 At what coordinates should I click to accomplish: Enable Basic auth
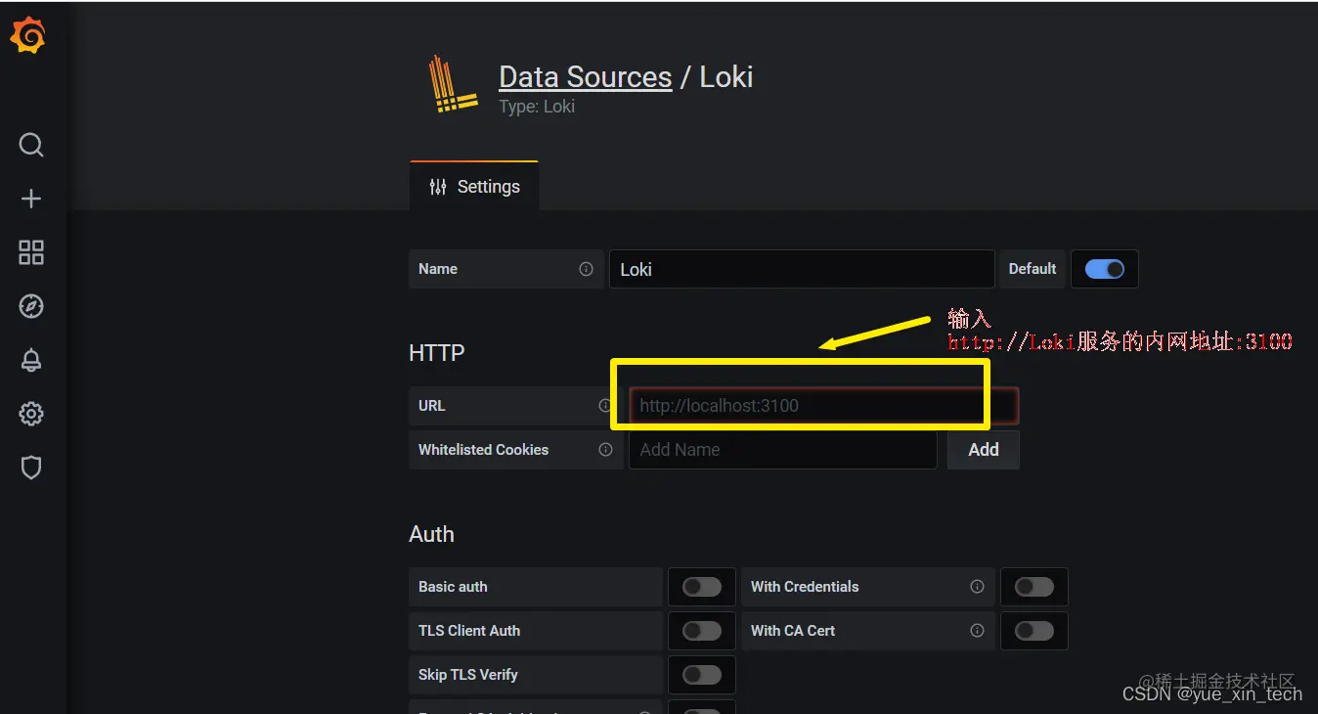click(x=701, y=586)
